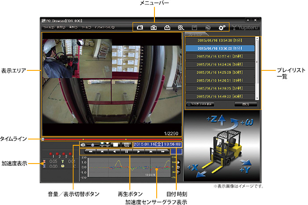Open the fifth menu in menu bar
Viewport: 308px width, 205px height.
click(x=104, y=28)
